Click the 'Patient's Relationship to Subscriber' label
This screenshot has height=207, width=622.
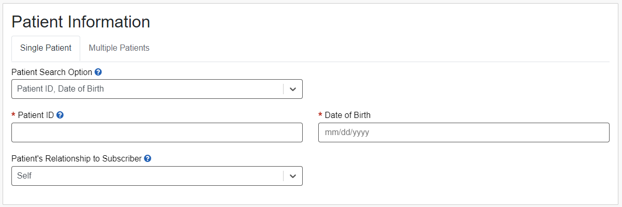77,158
